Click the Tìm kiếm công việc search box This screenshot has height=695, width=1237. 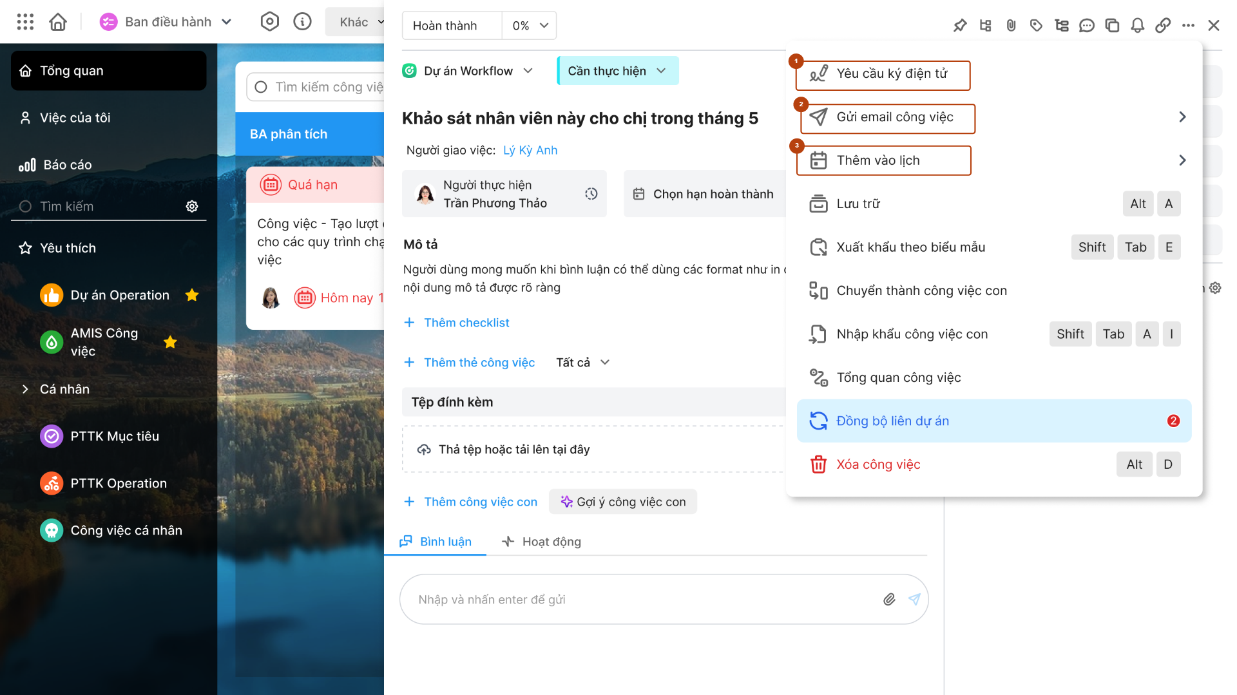point(316,87)
